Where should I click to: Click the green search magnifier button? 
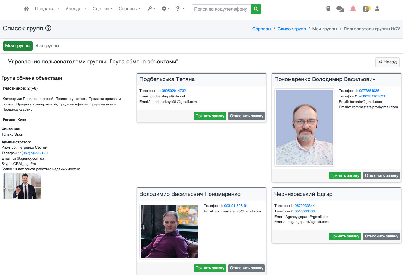point(256,9)
